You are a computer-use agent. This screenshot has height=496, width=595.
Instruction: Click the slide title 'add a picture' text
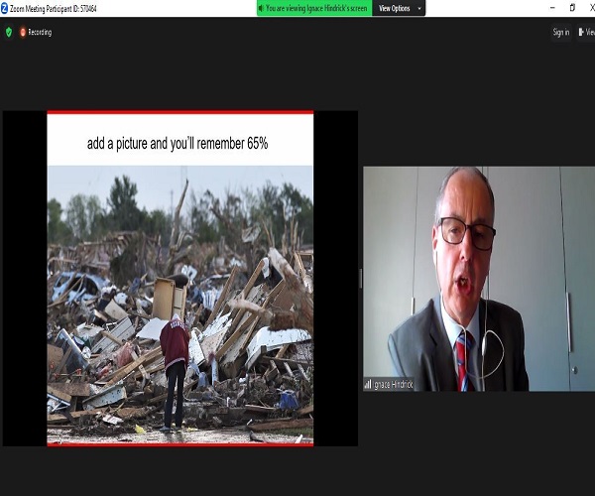pos(178,144)
